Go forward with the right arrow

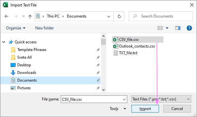coord(16,16)
